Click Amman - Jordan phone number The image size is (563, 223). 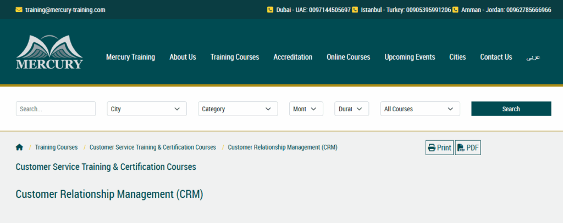pos(506,10)
